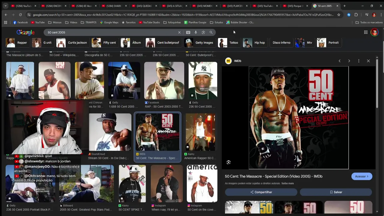Click the Salvar button

click(x=336, y=192)
